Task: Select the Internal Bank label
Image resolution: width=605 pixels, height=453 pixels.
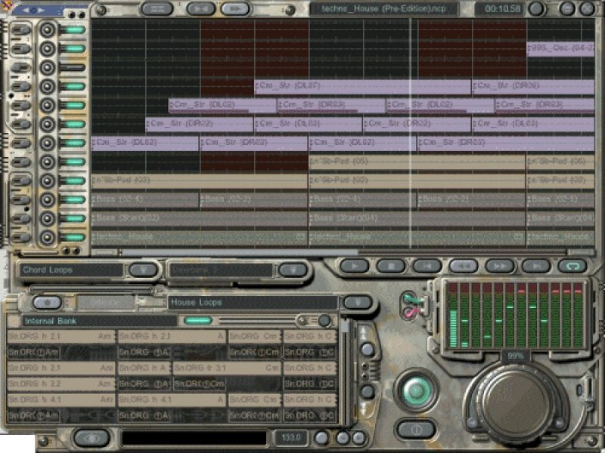Action: (50, 321)
